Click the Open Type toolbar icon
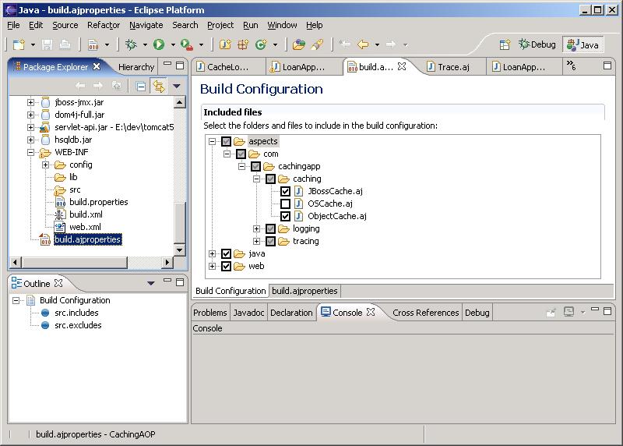The width and height of the screenshot is (623, 446). (x=298, y=45)
